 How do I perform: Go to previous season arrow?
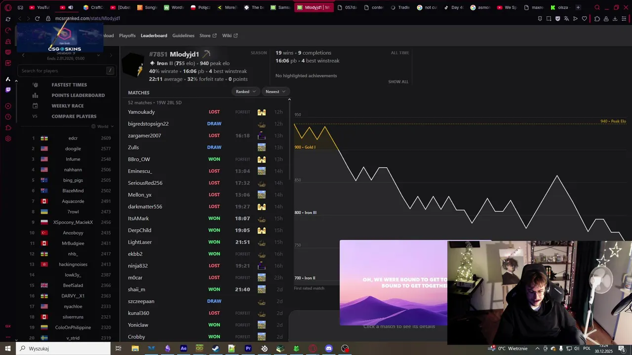pyautogui.click(x=23, y=55)
